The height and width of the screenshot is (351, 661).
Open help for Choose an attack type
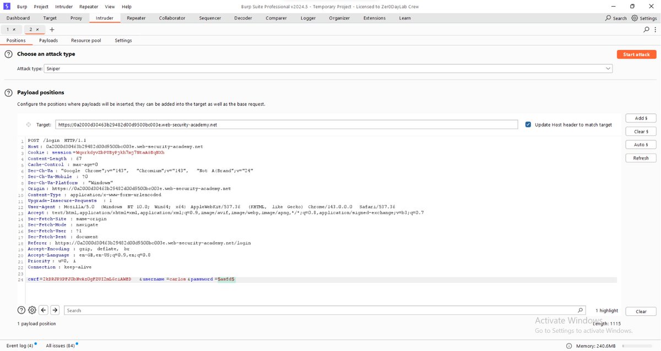8,54
